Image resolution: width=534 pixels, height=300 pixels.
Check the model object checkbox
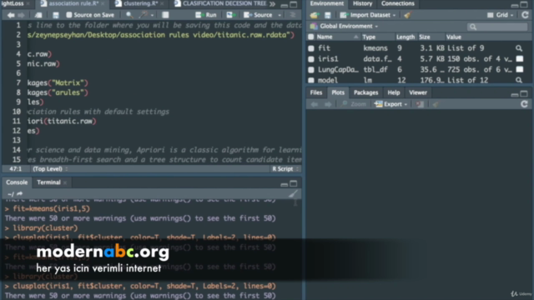(x=311, y=80)
